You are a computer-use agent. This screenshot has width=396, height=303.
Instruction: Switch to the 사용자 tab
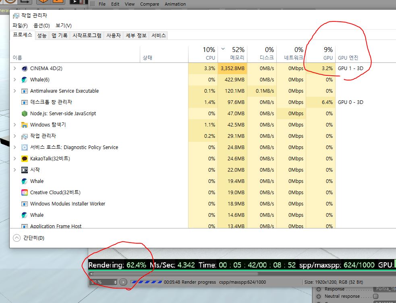pos(114,35)
